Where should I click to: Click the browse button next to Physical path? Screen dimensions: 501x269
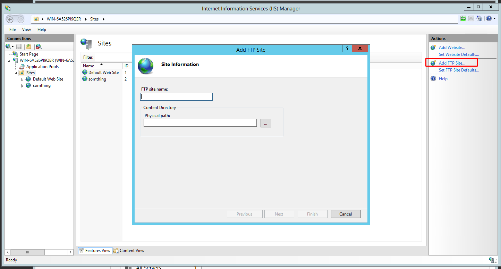point(266,123)
